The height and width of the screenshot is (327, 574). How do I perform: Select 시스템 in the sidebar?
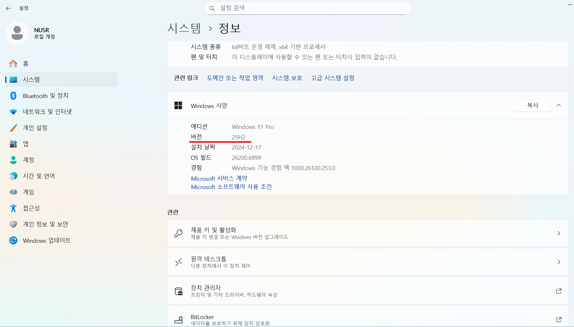click(x=61, y=79)
